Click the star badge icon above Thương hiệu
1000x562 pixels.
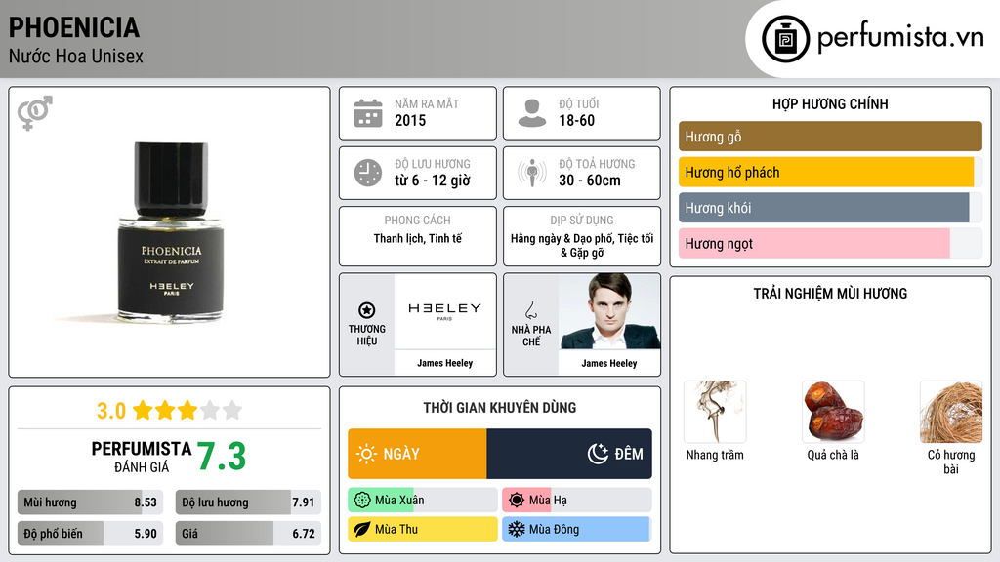tap(367, 310)
